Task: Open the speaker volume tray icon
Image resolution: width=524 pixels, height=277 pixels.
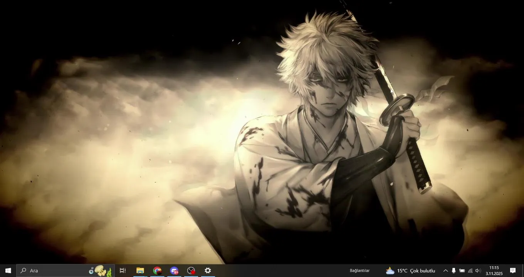Action: click(x=478, y=270)
